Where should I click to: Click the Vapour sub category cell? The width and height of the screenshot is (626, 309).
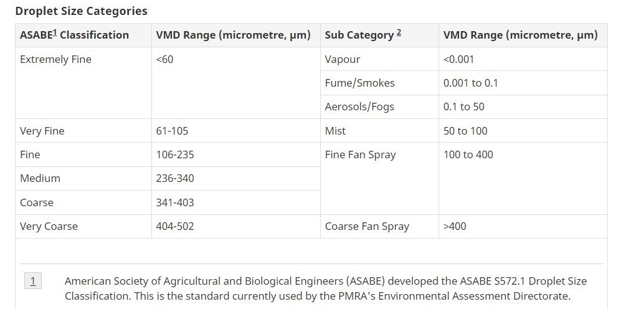379,59
